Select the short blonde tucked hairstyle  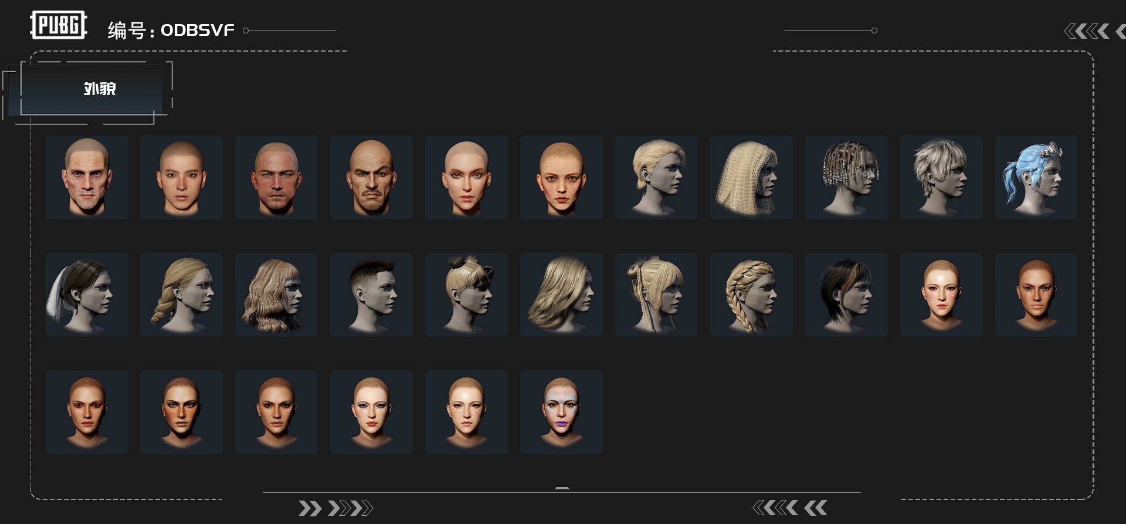(x=657, y=177)
